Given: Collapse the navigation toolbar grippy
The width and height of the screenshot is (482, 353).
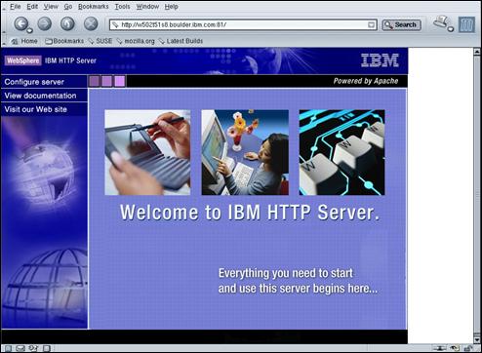Looking at the screenshot, I should coord(4,24).
